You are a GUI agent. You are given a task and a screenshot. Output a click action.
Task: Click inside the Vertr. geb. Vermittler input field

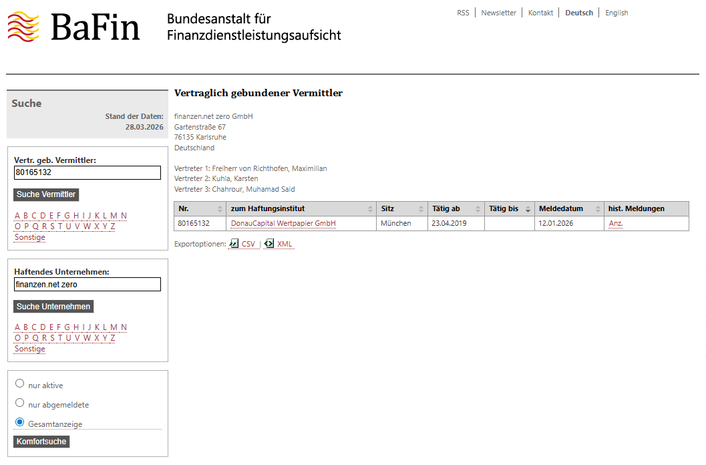87,172
